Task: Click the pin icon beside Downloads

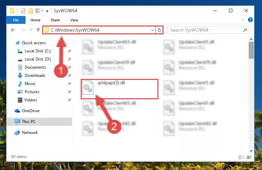Action: coord(70,75)
